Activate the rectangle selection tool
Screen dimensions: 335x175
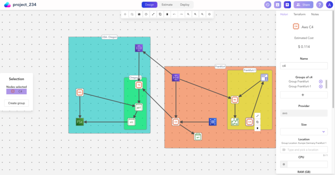tap(132, 14)
